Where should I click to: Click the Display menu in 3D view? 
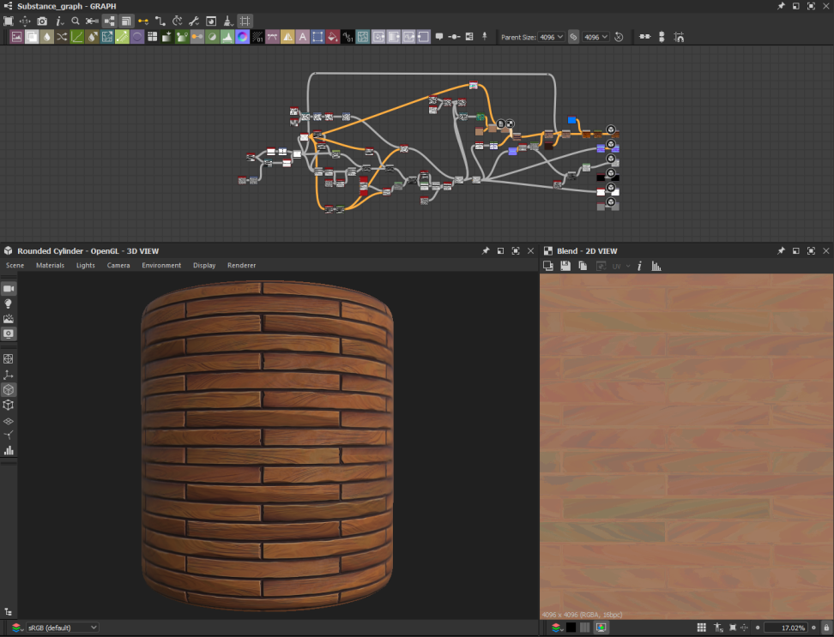click(204, 266)
